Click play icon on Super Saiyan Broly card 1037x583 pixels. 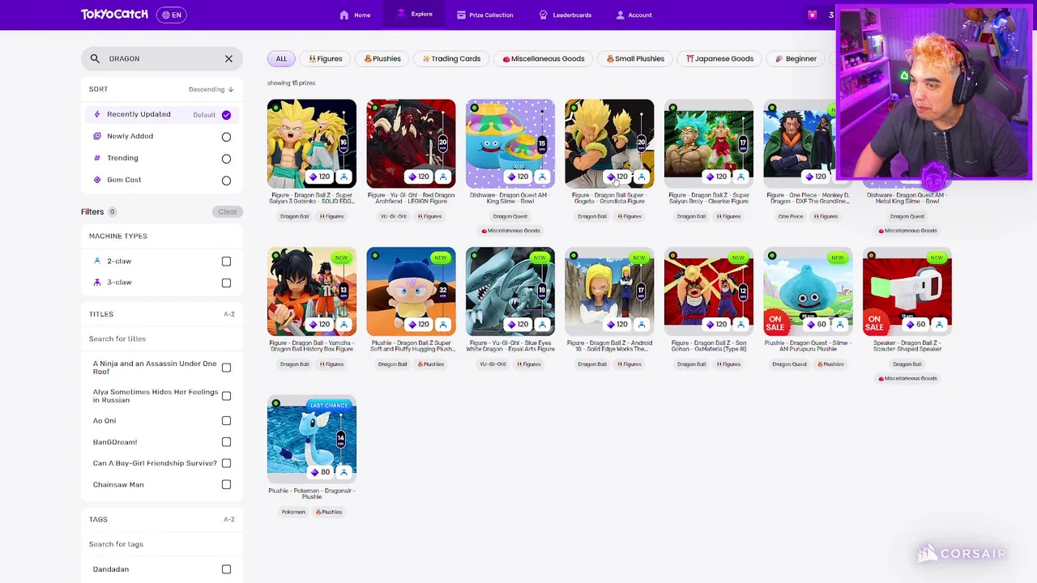(x=740, y=177)
